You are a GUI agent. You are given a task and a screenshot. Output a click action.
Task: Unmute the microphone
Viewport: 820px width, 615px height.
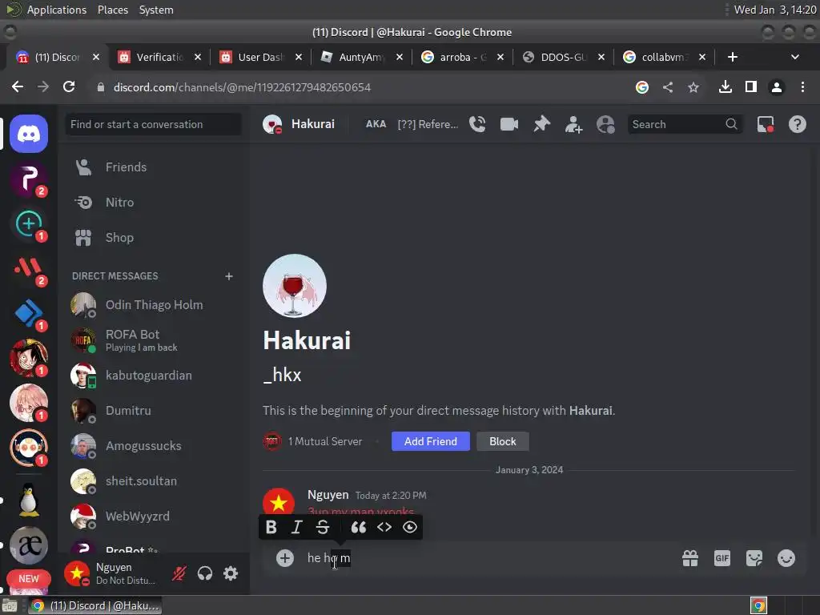[179, 573]
